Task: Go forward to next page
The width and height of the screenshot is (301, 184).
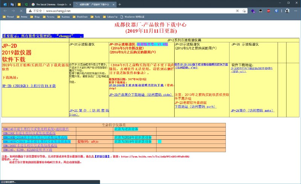Action: pyautogui.click(x=13, y=11)
